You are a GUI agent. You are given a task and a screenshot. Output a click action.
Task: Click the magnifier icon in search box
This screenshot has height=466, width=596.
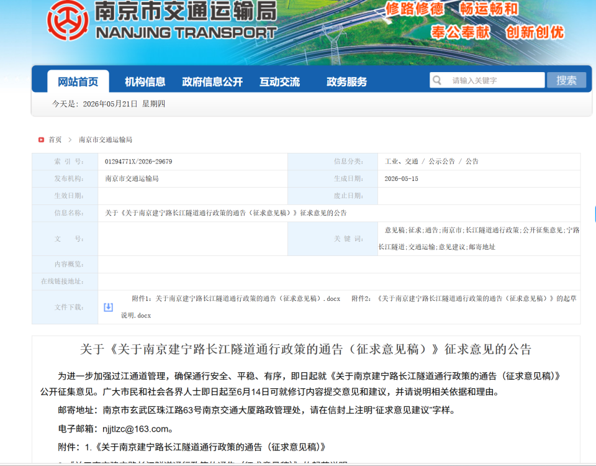click(x=437, y=80)
